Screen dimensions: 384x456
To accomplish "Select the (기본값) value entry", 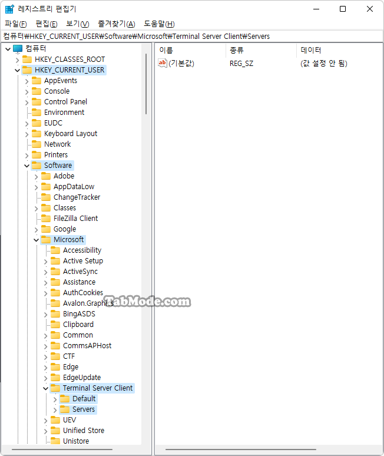I will click(x=181, y=63).
